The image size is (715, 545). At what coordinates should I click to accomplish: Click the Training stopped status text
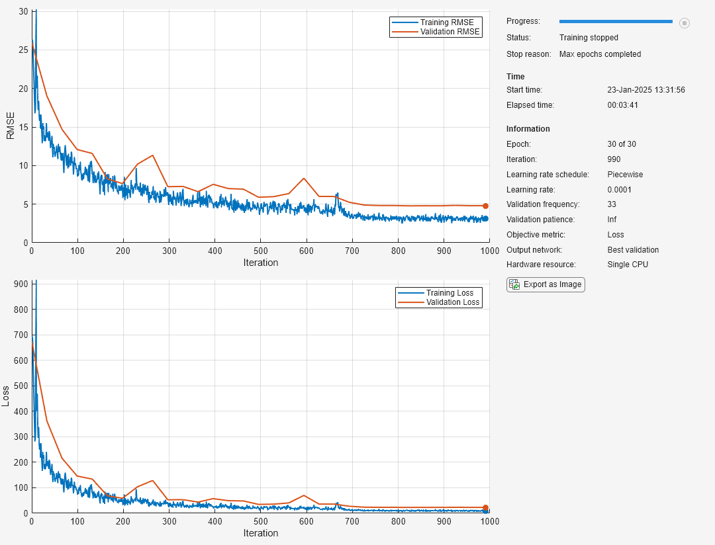coord(589,38)
